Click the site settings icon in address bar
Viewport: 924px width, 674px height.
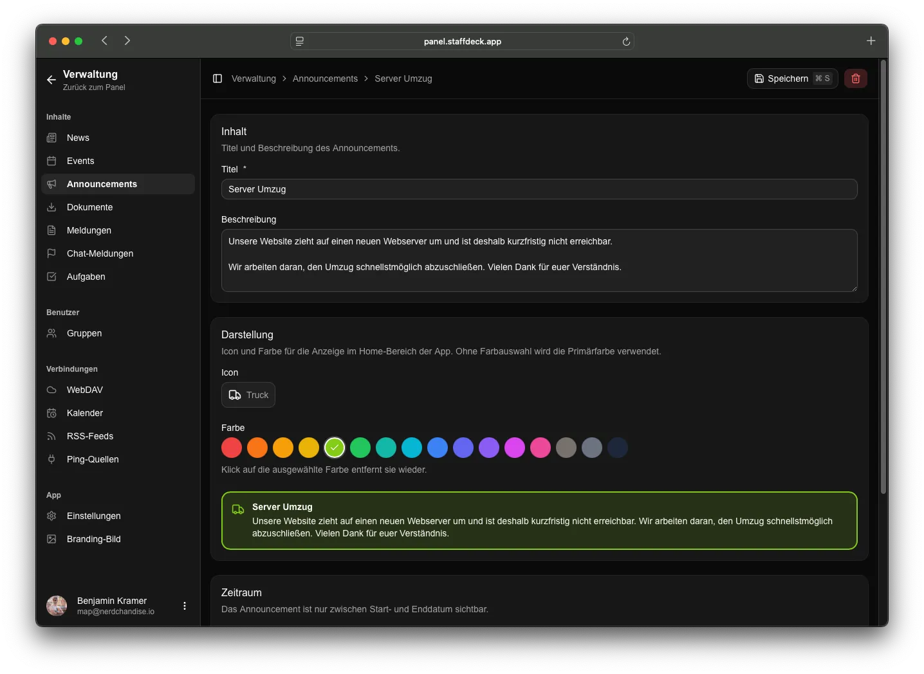300,41
